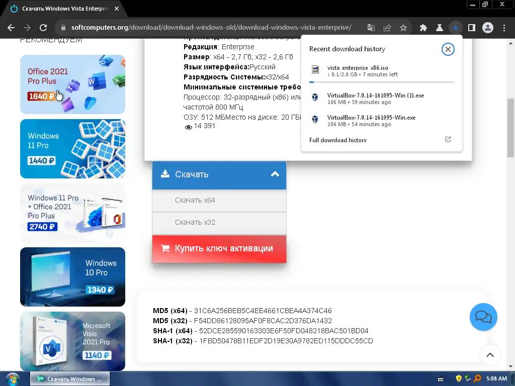Click the page views eye icon
The image size is (515, 386).
[x=188, y=127]
